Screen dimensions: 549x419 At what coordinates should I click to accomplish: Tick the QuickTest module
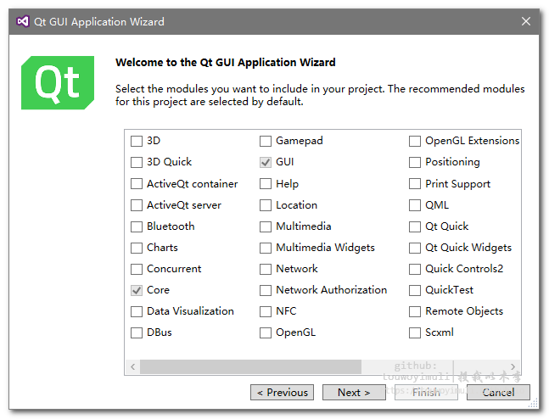(x=415, y=290)
